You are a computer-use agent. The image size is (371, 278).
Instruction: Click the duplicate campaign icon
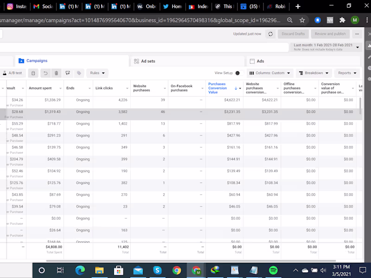(x=33, y=73)
